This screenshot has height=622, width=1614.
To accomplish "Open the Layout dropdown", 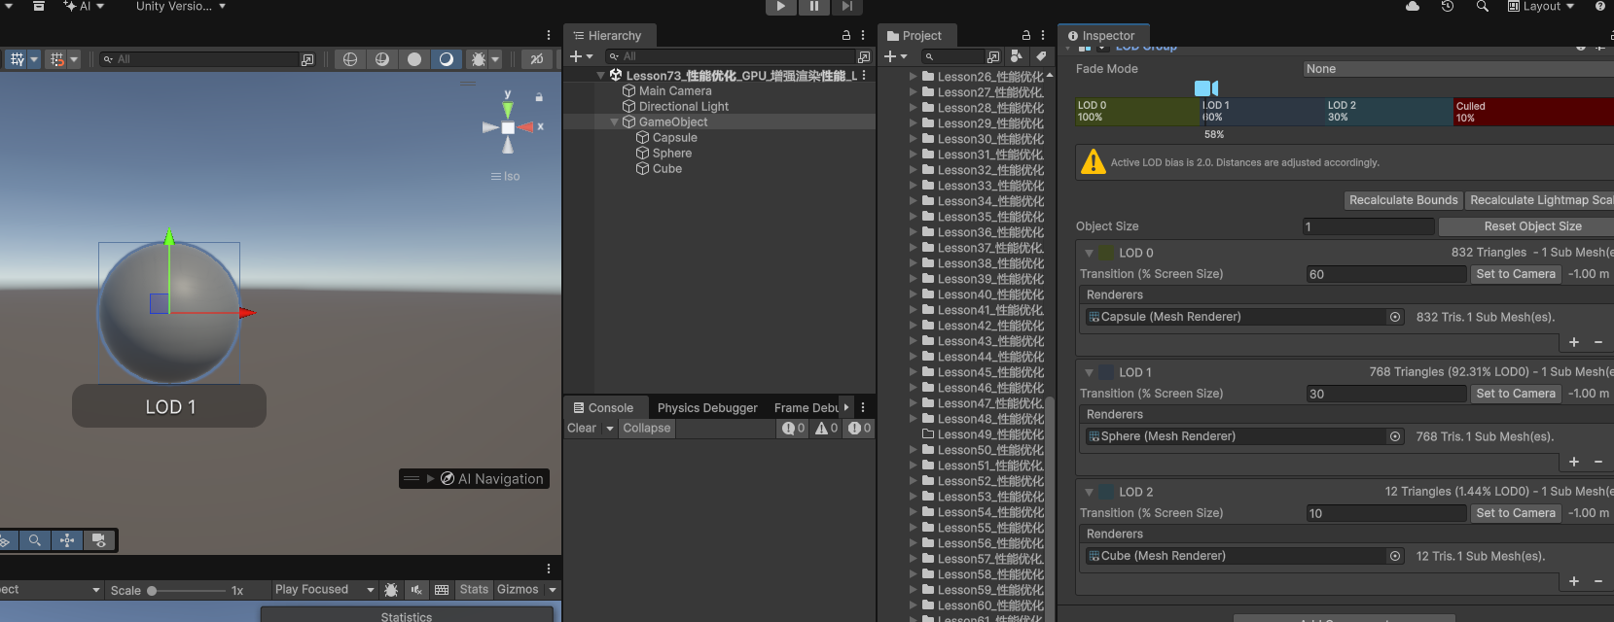I will tap(1541, 7).
